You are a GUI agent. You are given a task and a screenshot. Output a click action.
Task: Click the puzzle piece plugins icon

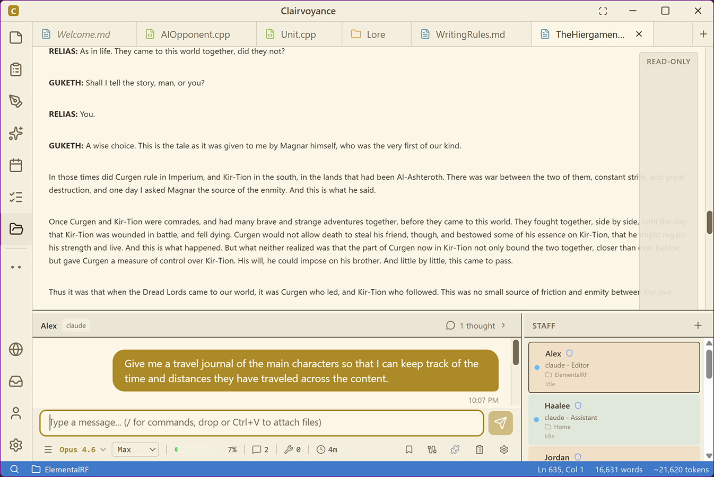pyautogui.click(x=455, y=449)
